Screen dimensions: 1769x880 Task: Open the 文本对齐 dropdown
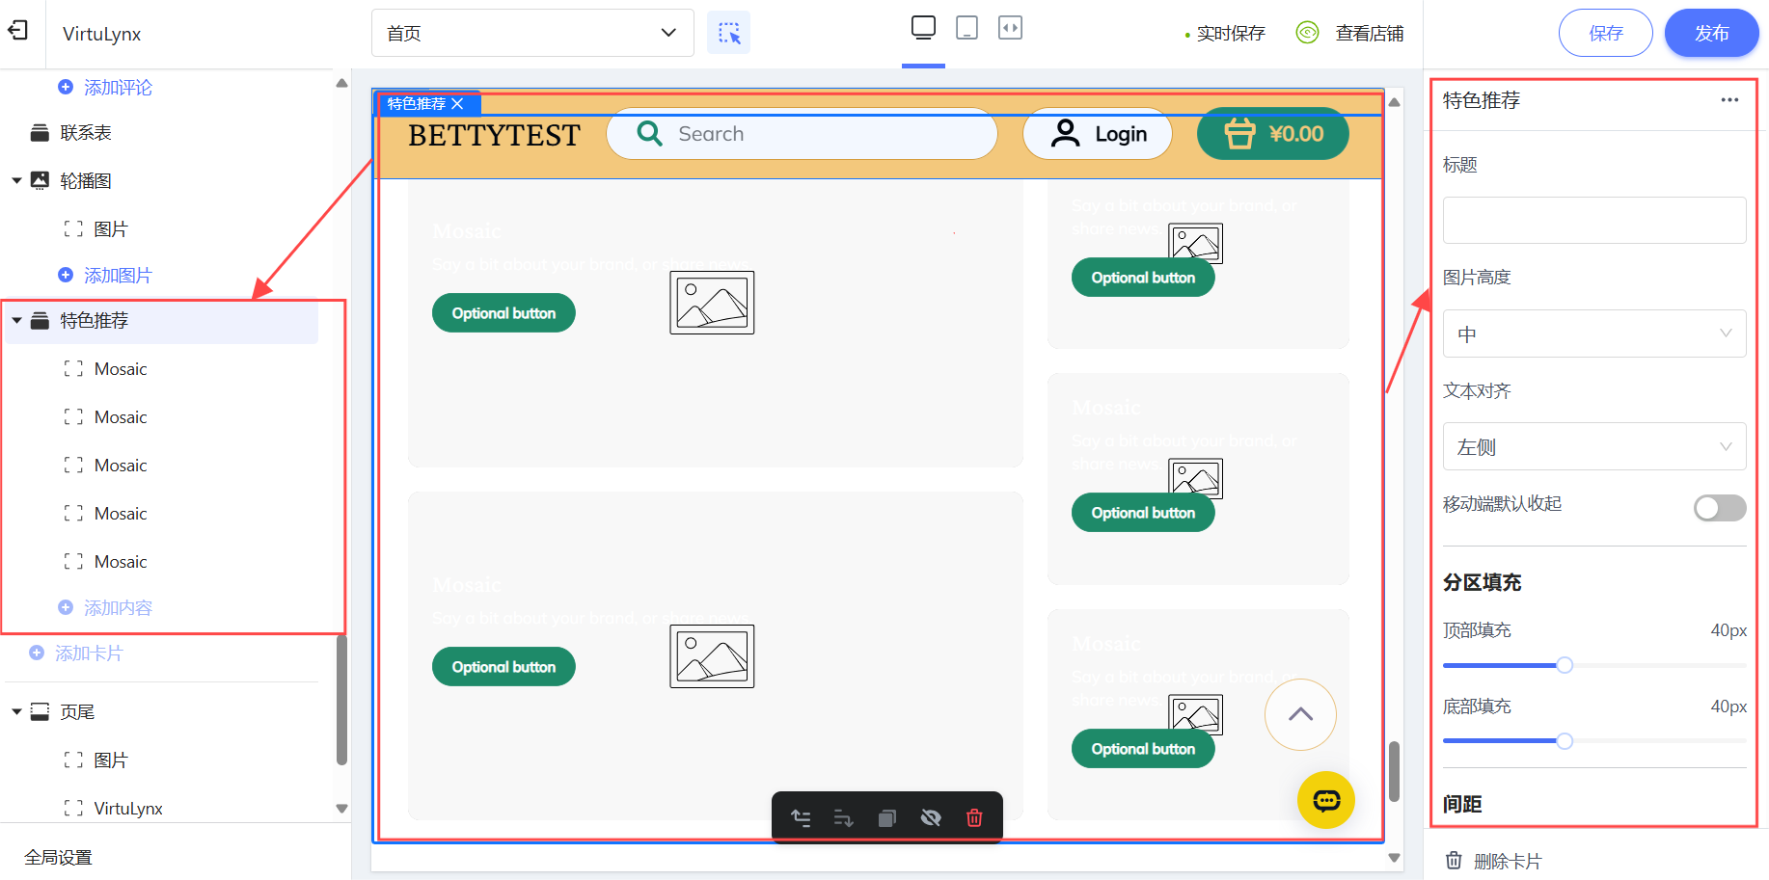(1594, 446)
